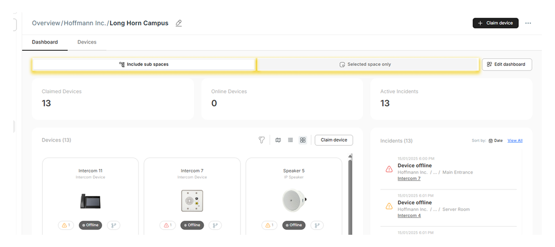Open the three-dot more options menu
This screenshot has width=555, height=247.
click(528, 23)
